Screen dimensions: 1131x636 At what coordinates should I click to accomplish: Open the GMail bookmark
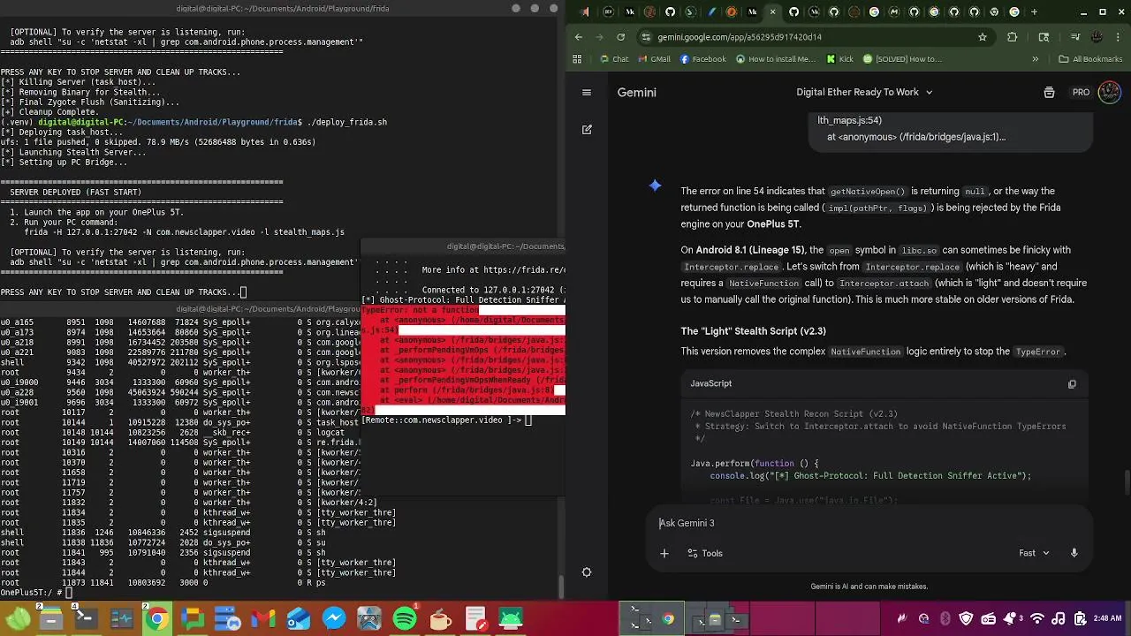(x=653, y=59)
